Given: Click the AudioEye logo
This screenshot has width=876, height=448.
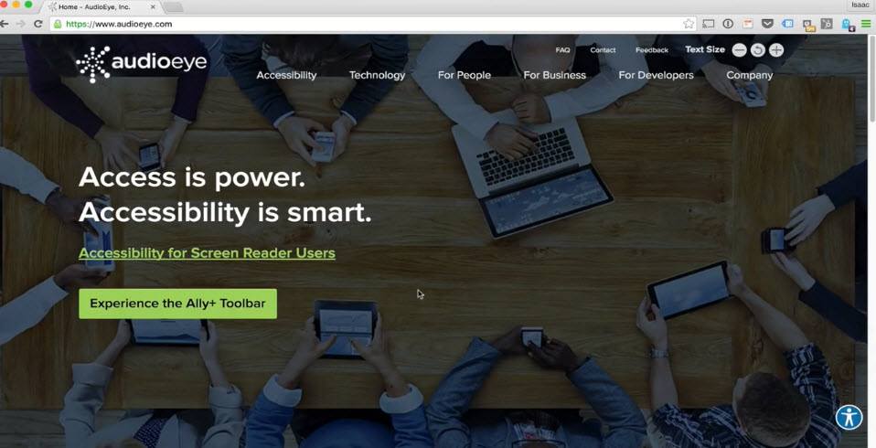Looking at the screenshot, I should (x=142, y=64).
